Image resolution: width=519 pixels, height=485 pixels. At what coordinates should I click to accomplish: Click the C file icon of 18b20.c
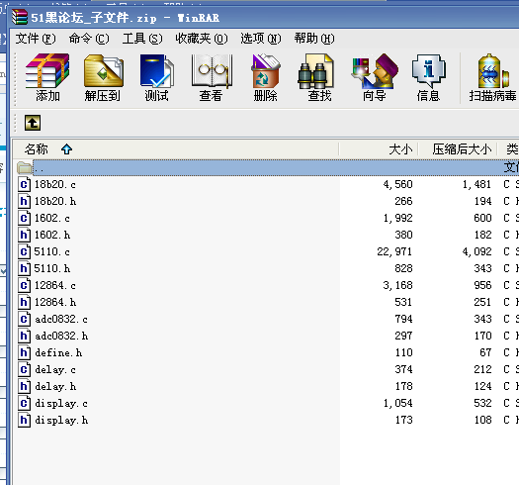(24, 184)
